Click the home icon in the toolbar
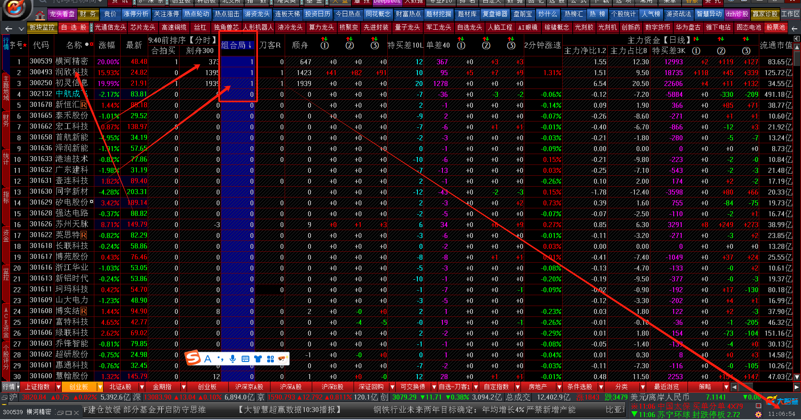The image size is (801, 420). click(x=40, y=16)
